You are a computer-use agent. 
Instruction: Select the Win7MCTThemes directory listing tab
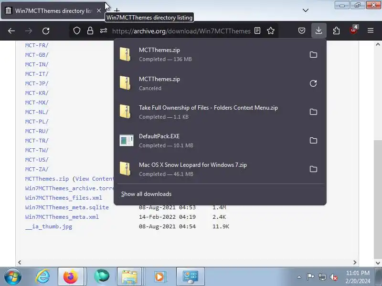[x=53, y=10]
